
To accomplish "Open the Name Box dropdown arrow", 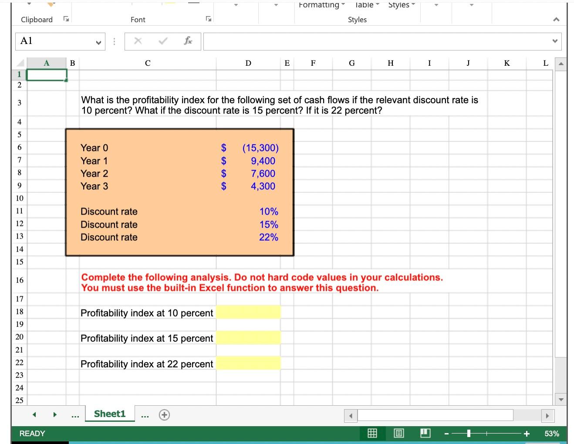I will pyautogui.click(x=98, y=41).
